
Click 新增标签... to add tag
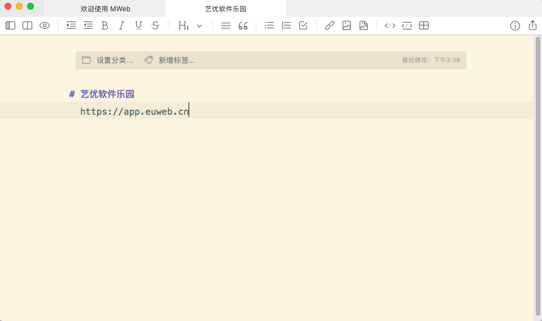point(177,60)
